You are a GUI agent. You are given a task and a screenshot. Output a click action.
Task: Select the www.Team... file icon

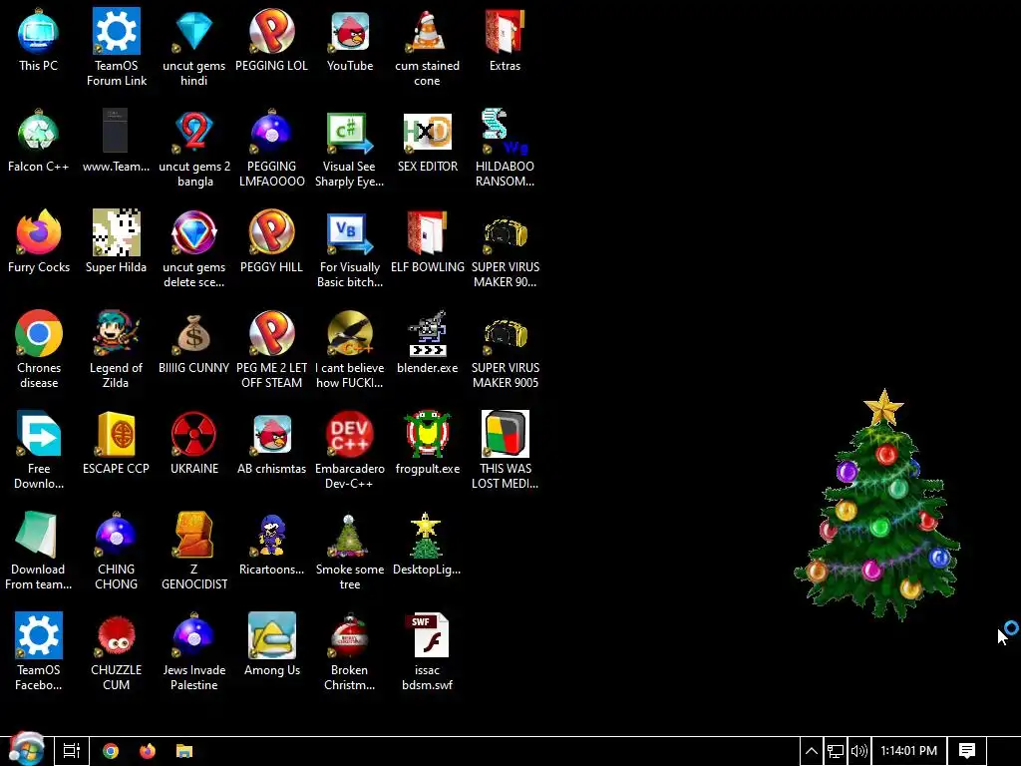pos(116,132)
